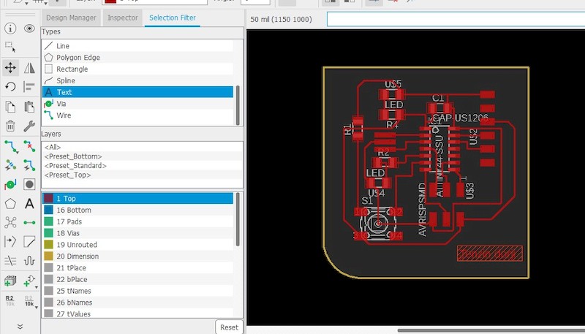Select Via type filter

tap(137, 104)
